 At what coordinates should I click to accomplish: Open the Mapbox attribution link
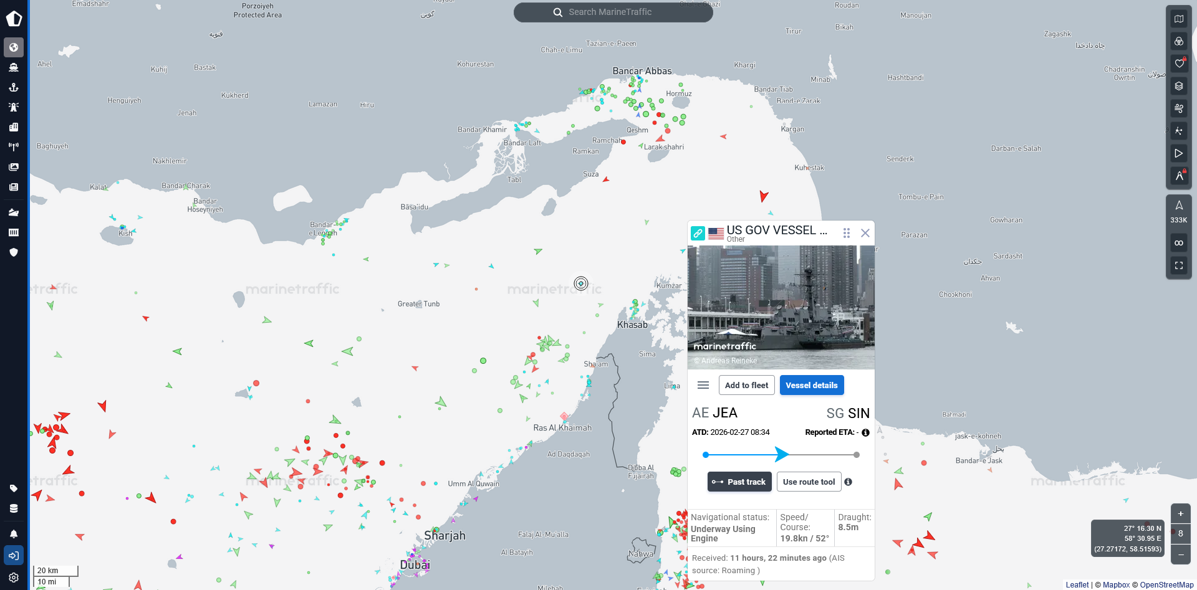[1116, 584]
